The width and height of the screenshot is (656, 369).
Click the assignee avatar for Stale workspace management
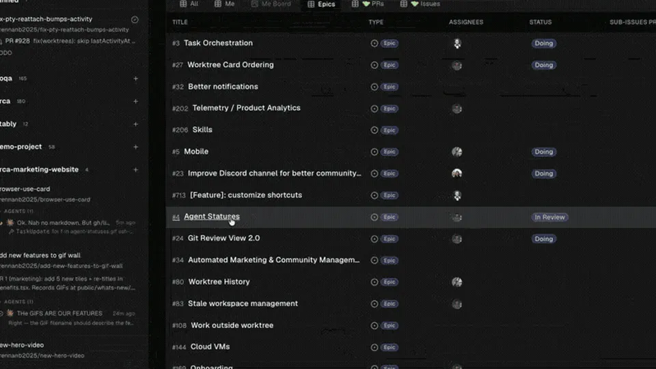pyautogui.click(x=457, y=303)
